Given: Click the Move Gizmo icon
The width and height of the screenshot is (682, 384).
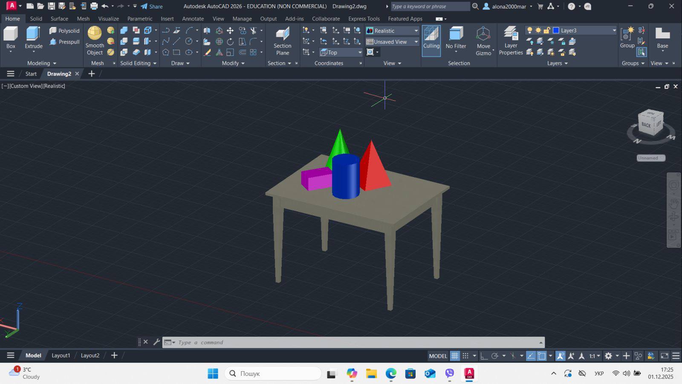Looking at the screenshot, I should coord(483,35).
